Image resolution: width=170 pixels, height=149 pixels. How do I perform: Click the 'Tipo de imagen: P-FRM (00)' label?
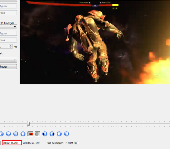pos(62,143)
